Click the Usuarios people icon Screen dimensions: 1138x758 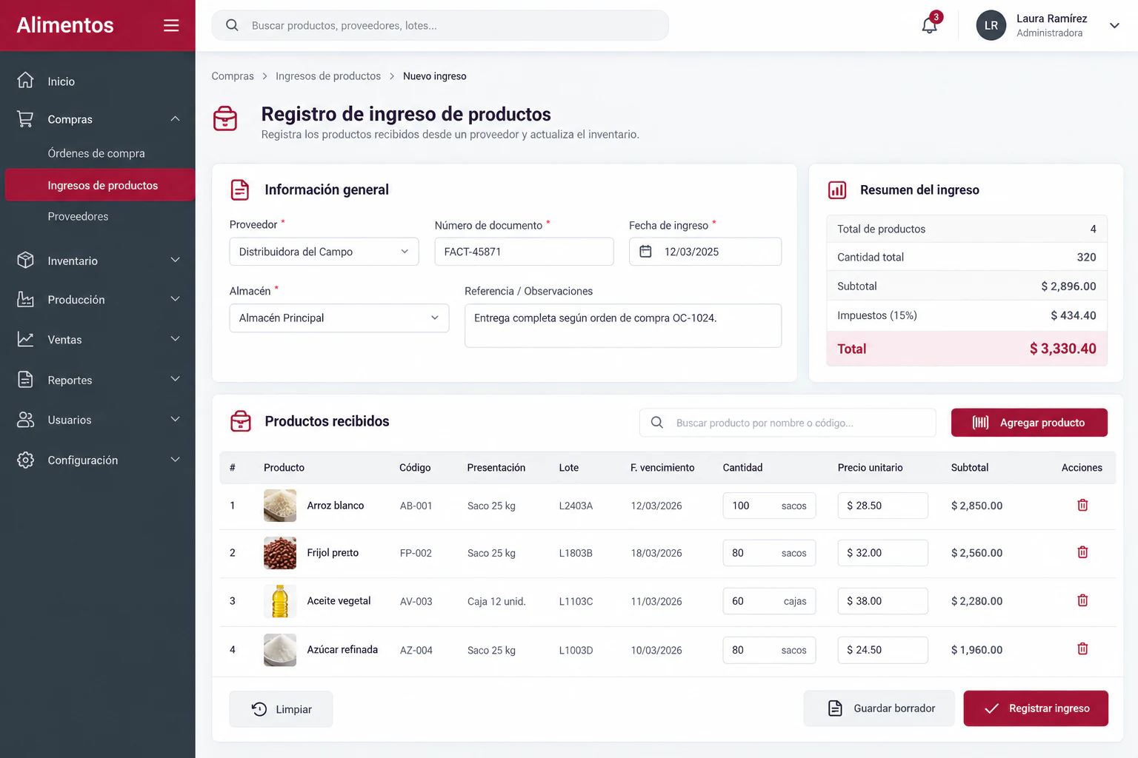[x=25, y=420]
